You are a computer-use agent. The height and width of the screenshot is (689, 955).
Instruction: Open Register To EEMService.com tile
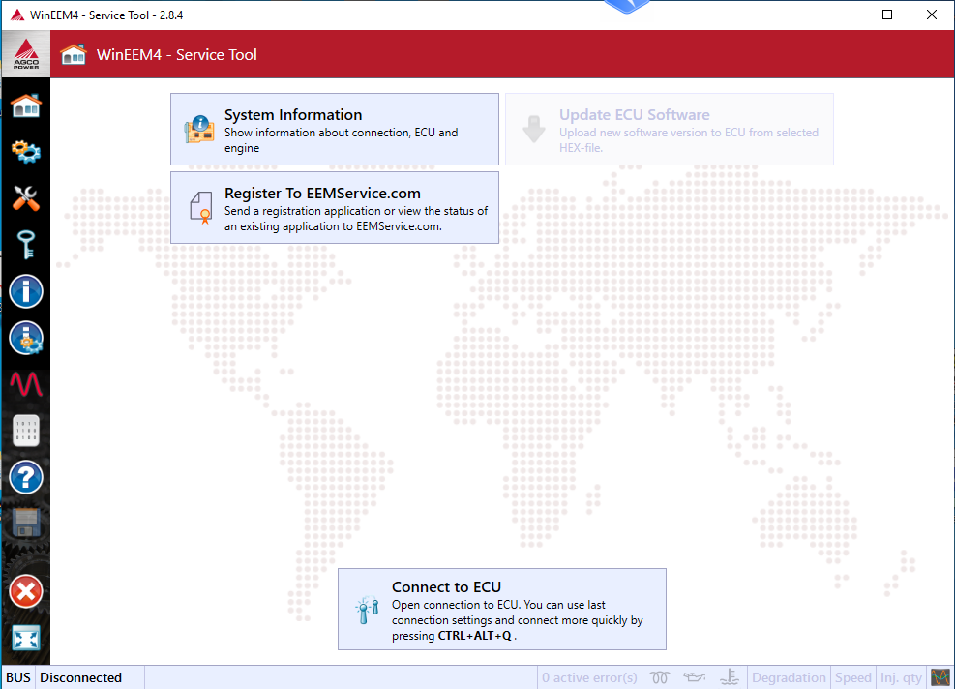coord(335,208)
